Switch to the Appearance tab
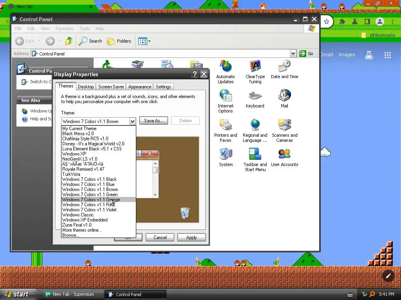The height and width of the screenshot is (300, 401). pyautogui.click(x=140, y=87)
